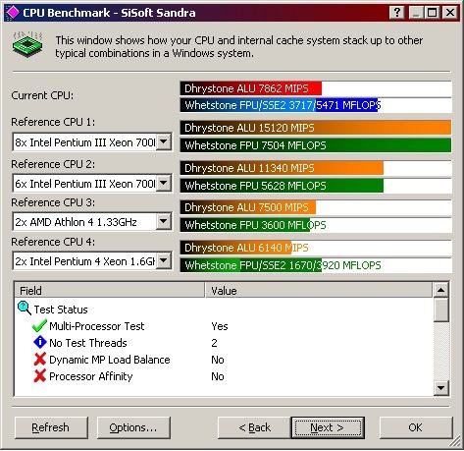Click blue info icon beside No Test Threads
The height and width of the screenshot is (451, 464).
pyautogui.click(x=40, y=342)
